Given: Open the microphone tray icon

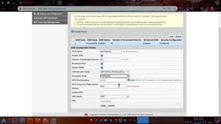Looking at the screenshot, I should 125,120.
